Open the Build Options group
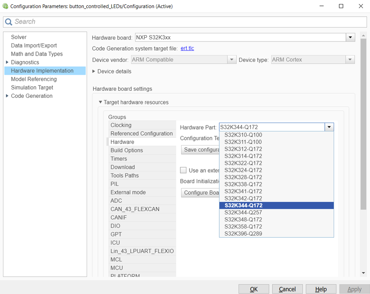This screenshot has width=370, height=294. point(142,150)
